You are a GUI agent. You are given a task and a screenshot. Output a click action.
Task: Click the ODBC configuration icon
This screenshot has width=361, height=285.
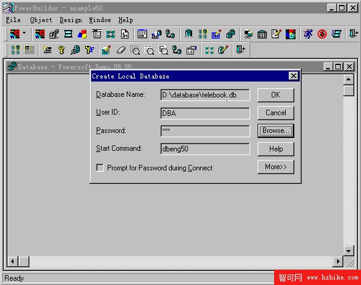[x=188, y=34]
